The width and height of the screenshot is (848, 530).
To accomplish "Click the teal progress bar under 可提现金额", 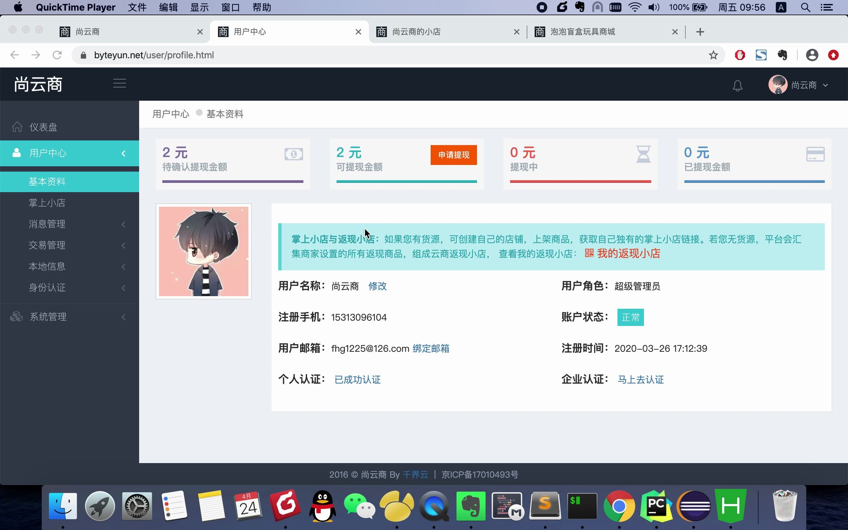I will [406, 181].
